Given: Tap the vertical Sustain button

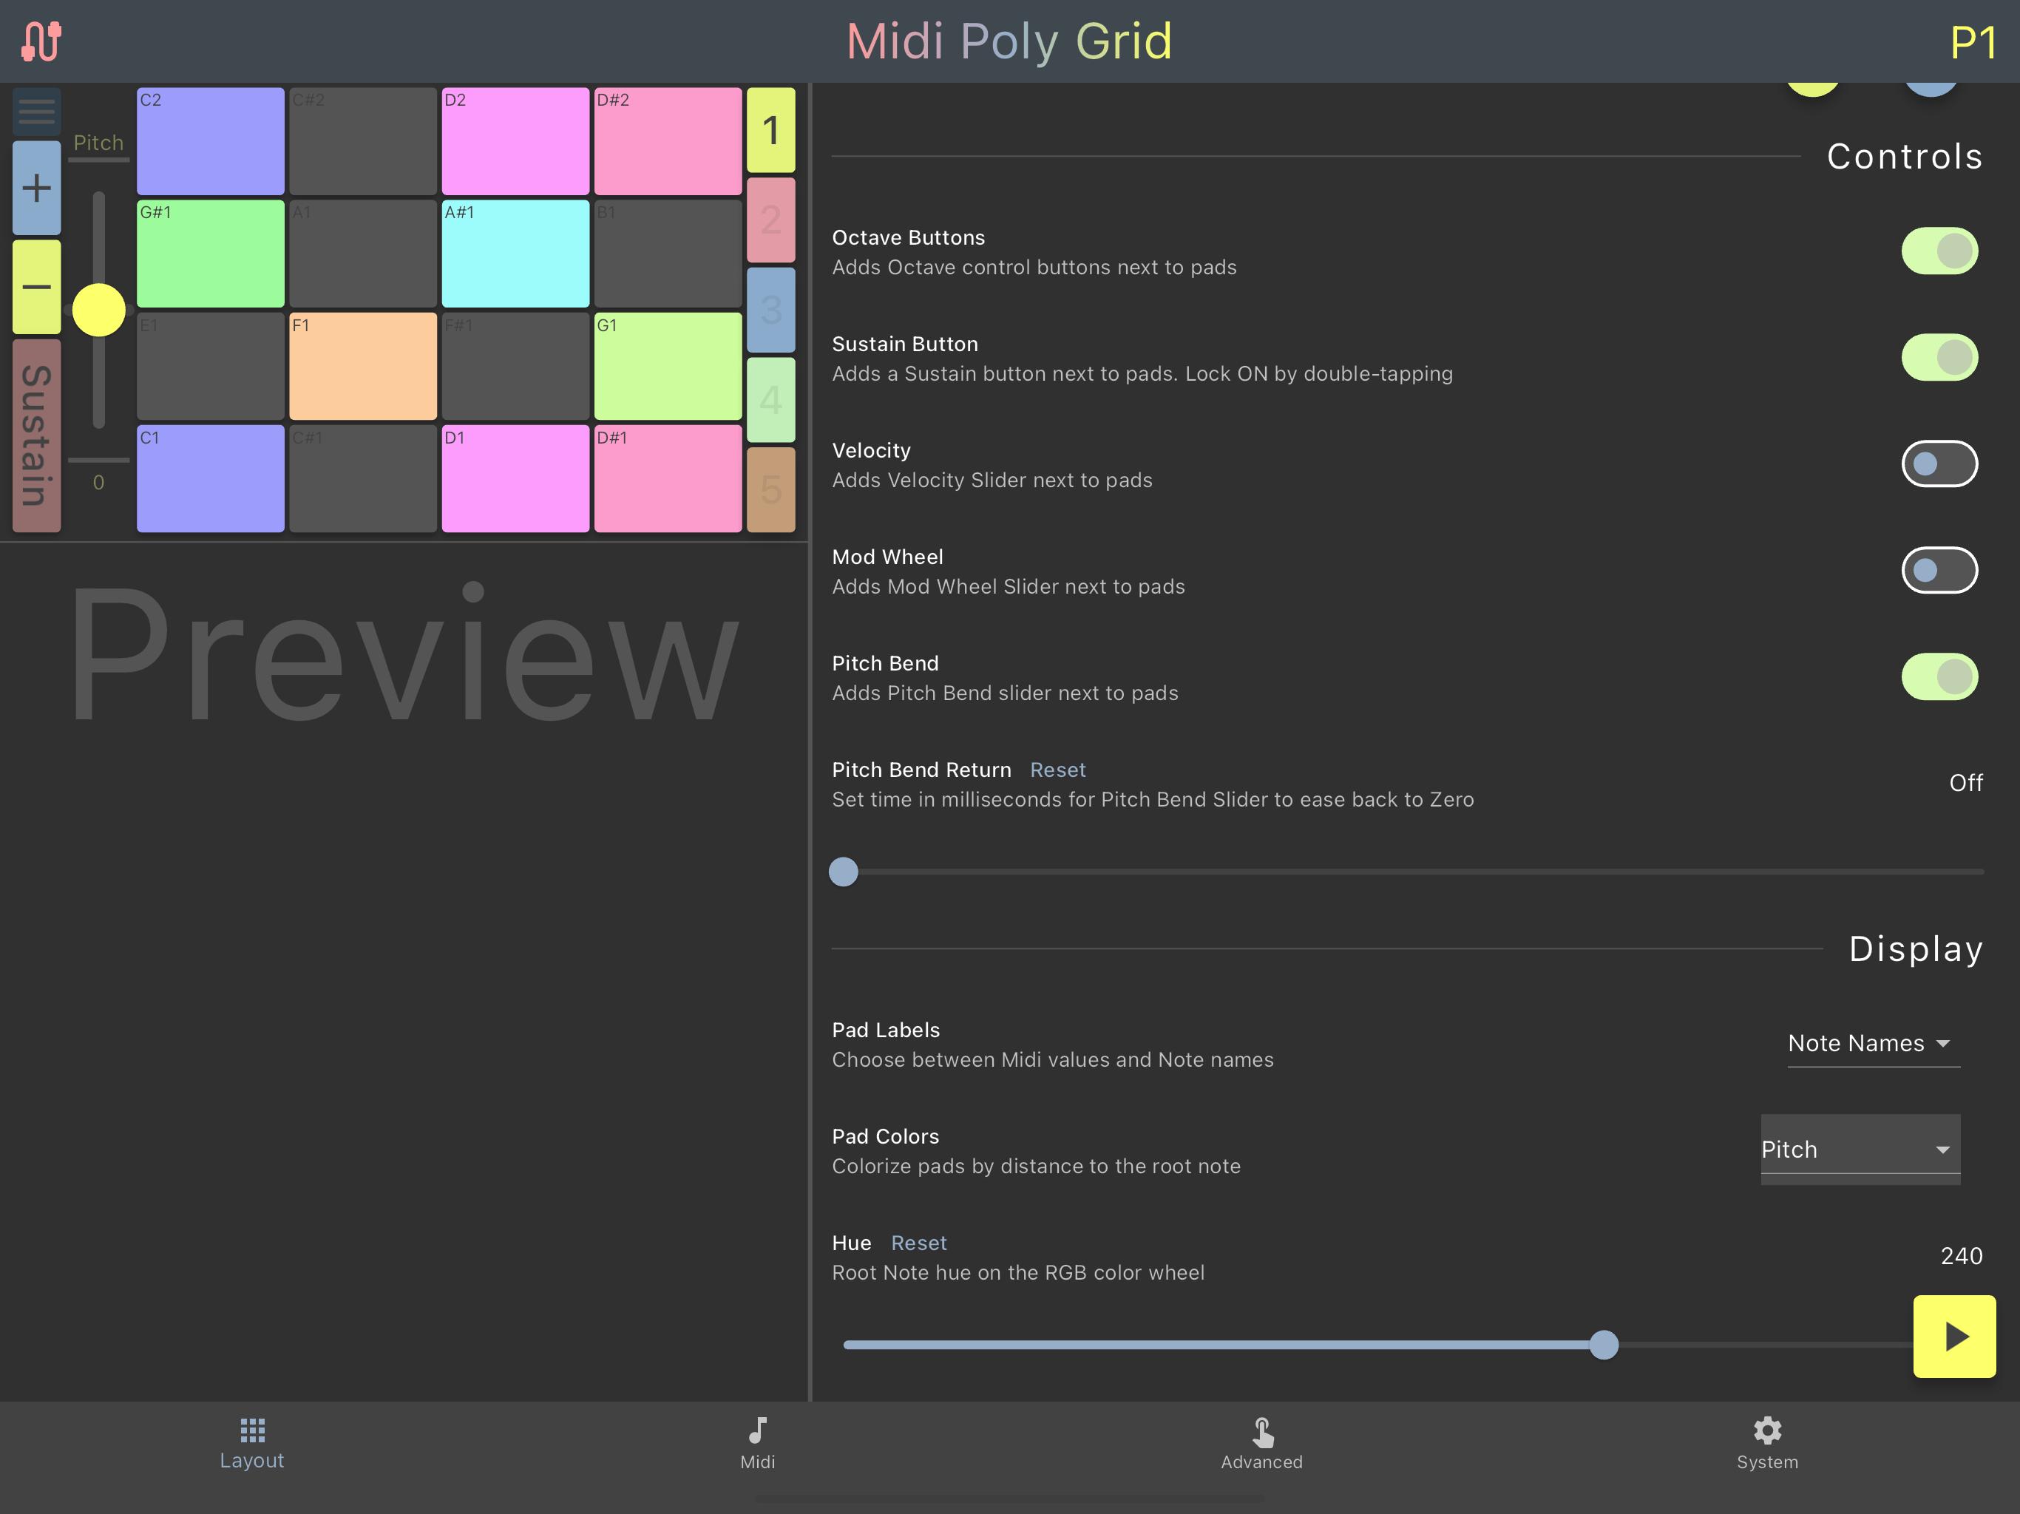Looking at the screenshot, I should pyautogui.click(x=36, y=435).
